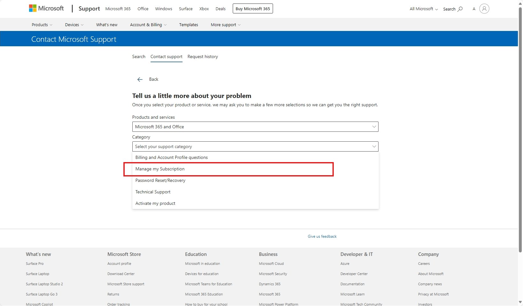Click the Buy Microsoft 365 button
This screenshot has width=523, height=306.
pyautogui.click(x=253, y=9)
